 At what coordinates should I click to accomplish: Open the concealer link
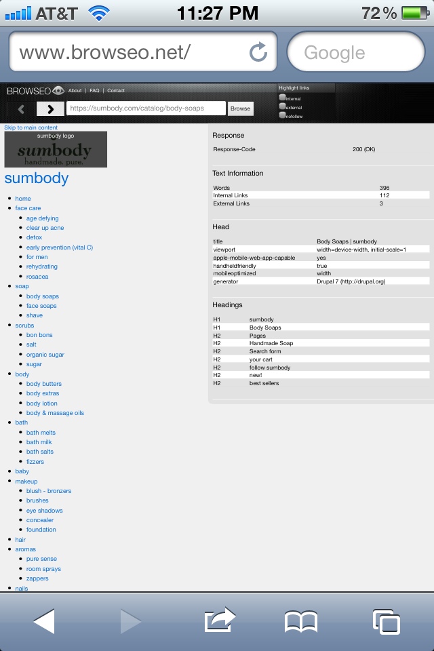point(40,520)
